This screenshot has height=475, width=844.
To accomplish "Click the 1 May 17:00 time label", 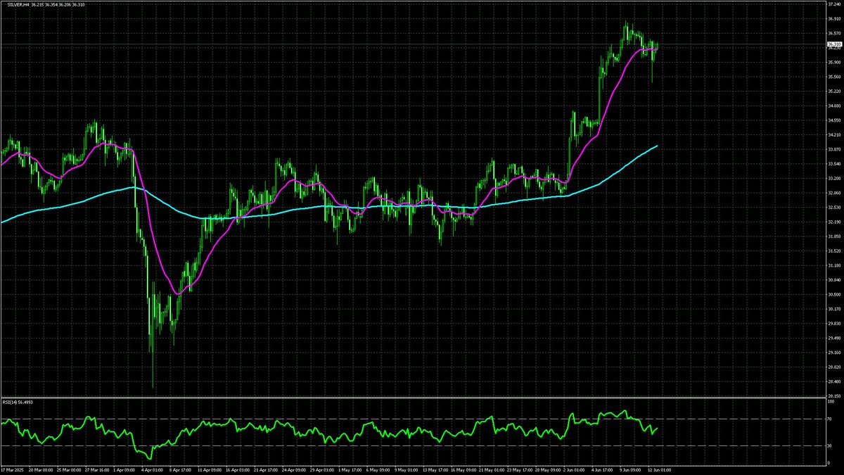I will pyautogui.click(x=348, y=469).
